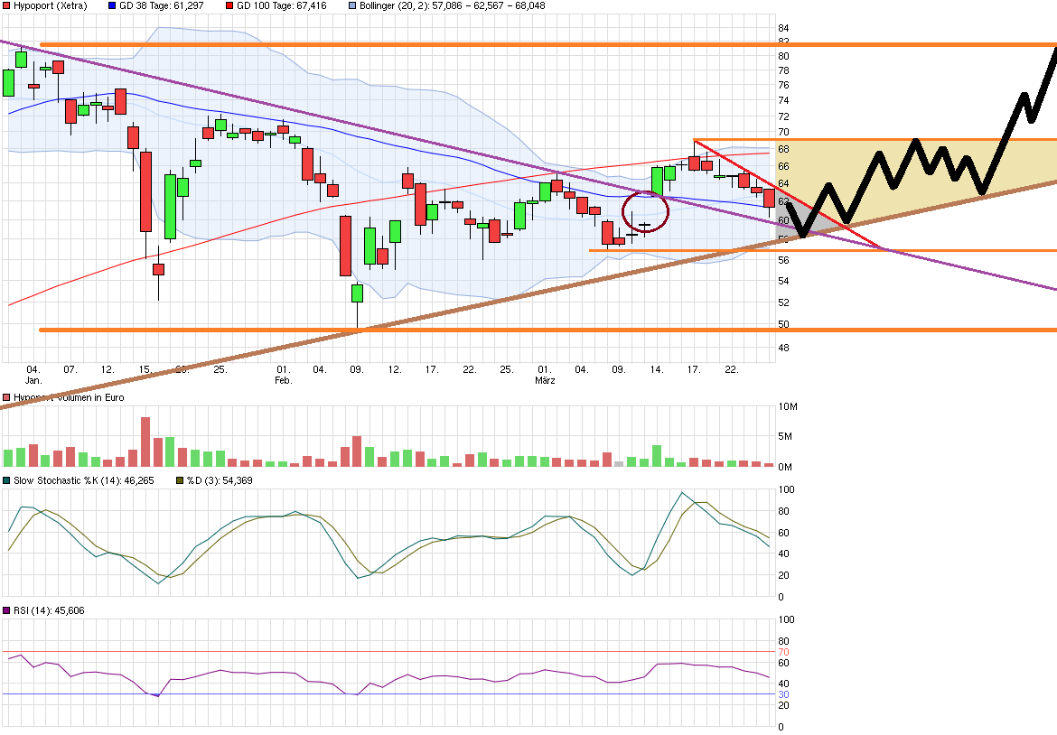This screenshot has height=735, width=1057.
Task: Click the 'Hypoport Volumen in Euro' label
Action: click(69, 397)
